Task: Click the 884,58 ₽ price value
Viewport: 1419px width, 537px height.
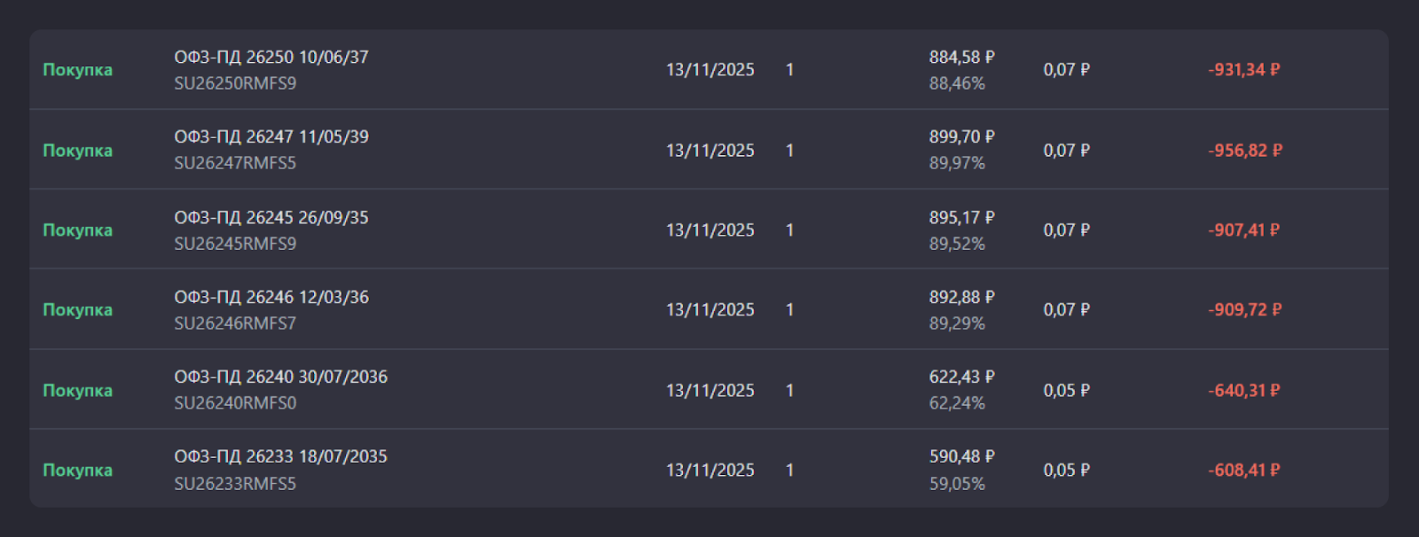Action: pyautogui.click(x=961, y=58)
